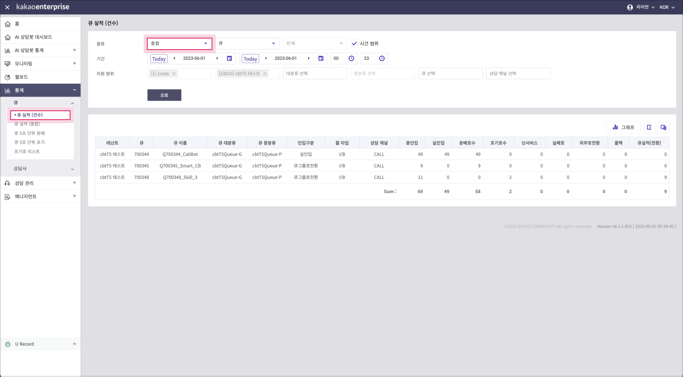Viewport: 683px width, 377px height.
Task: Open AI 상담봇 대시보드 from sidebar
Action: click(33, 37)
